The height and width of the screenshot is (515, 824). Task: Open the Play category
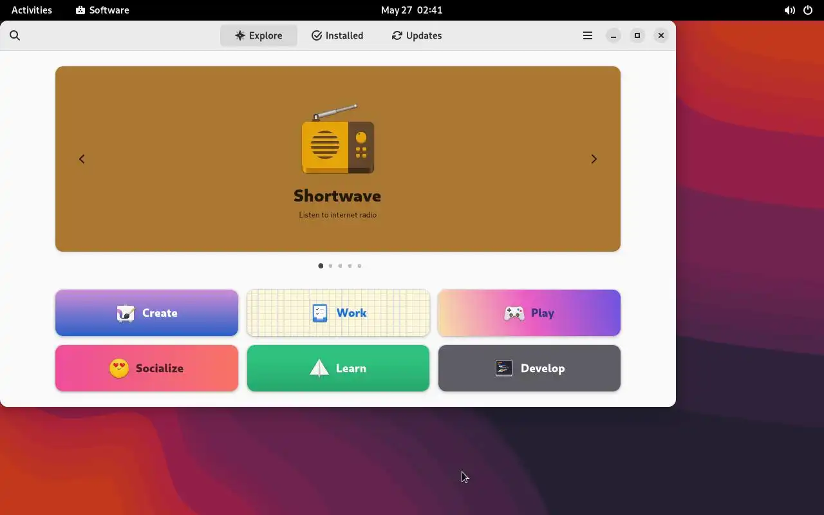[529, 313]
